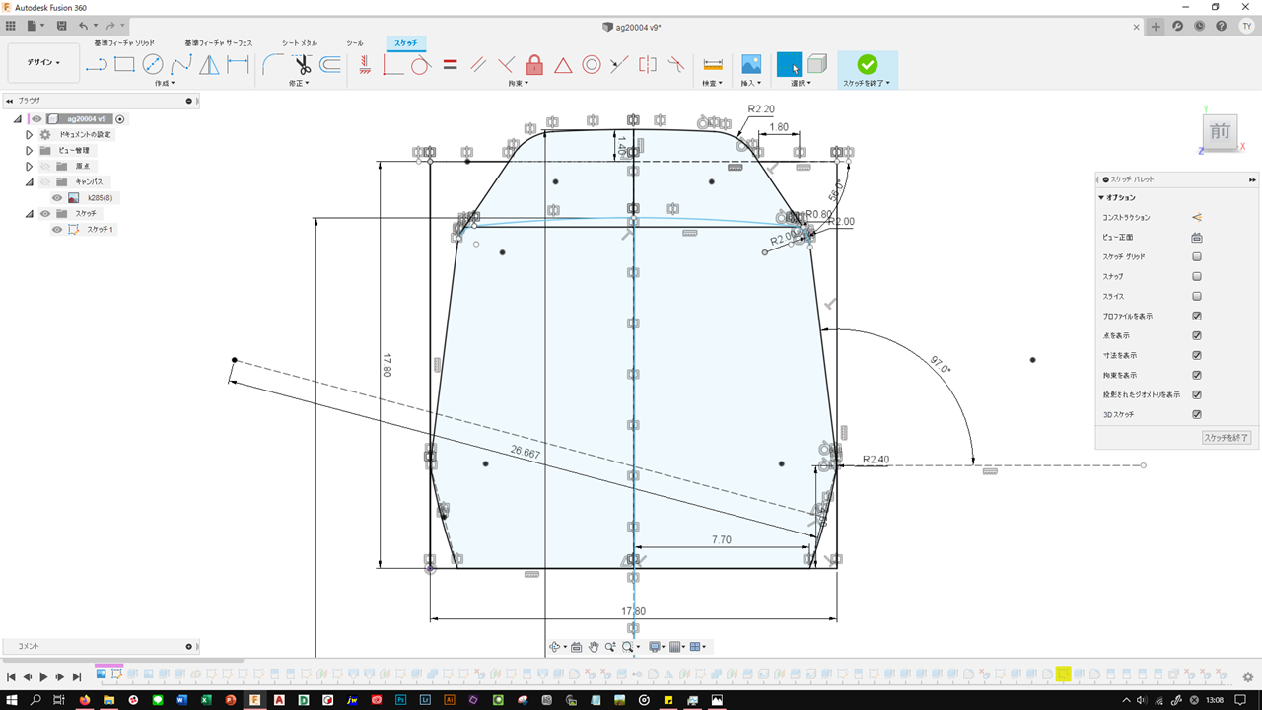Switch to the シート メタル tab
This screenshot has width=1262, height=710.
[299, 43]
